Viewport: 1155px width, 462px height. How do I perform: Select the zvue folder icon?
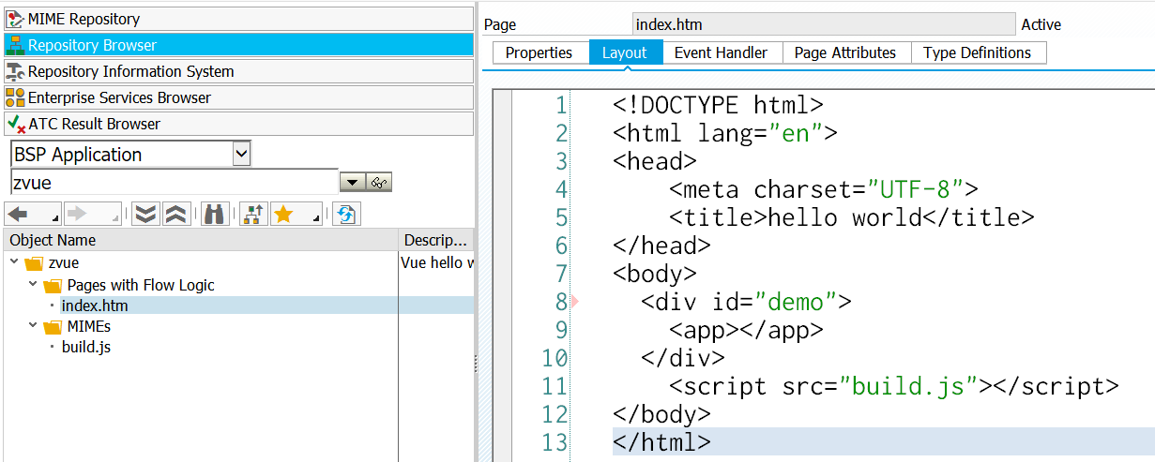(34, 263)
